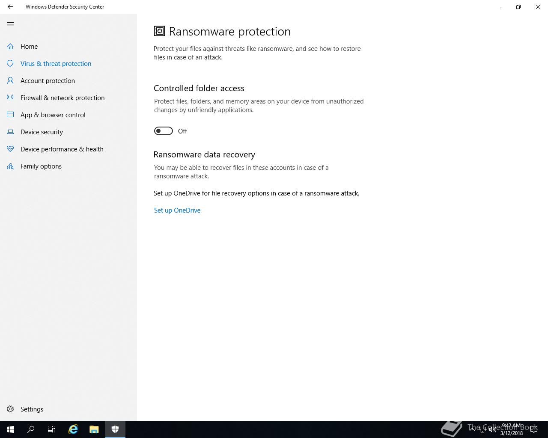Open the Windows Start menu
The image size is (548, 438).
click(10, 429)
